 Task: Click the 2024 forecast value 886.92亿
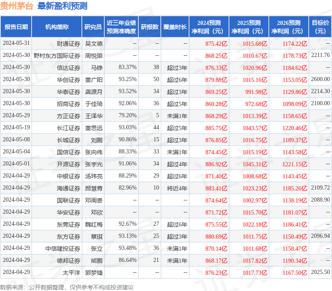coord(216,164)
